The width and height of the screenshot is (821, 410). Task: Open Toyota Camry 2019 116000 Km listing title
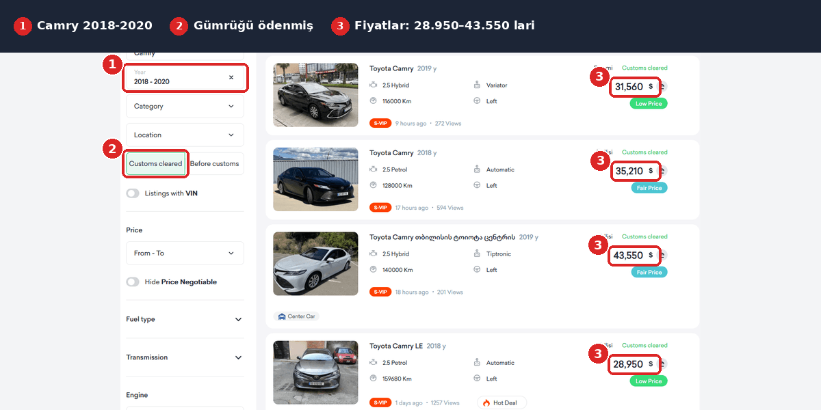391,68
